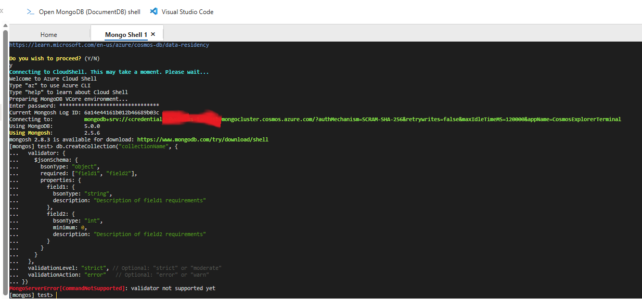Click 'Description of field1 requirements' string

pyautogui.click(x=150, y=200)
